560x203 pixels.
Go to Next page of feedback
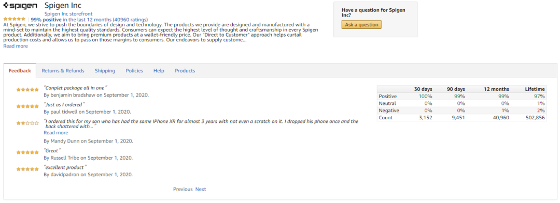tap(201, 189)
